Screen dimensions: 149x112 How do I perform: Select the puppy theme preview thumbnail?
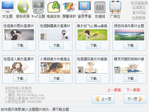click(129, 68)
